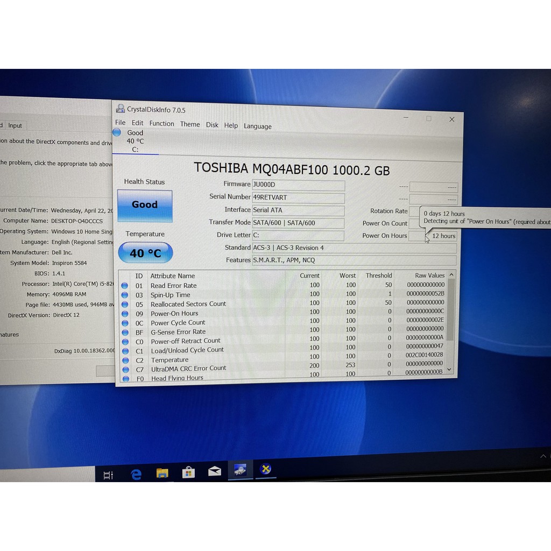The image size is (551, 551).
Task: Open the Disk menu
Action: [211, 124]
